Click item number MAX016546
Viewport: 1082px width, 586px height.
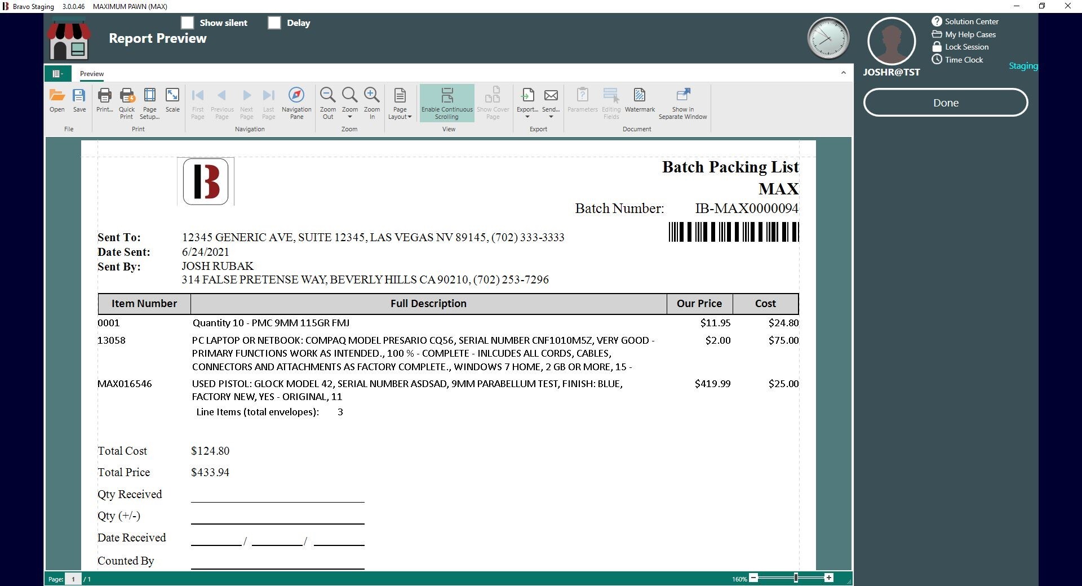(125, 384)
